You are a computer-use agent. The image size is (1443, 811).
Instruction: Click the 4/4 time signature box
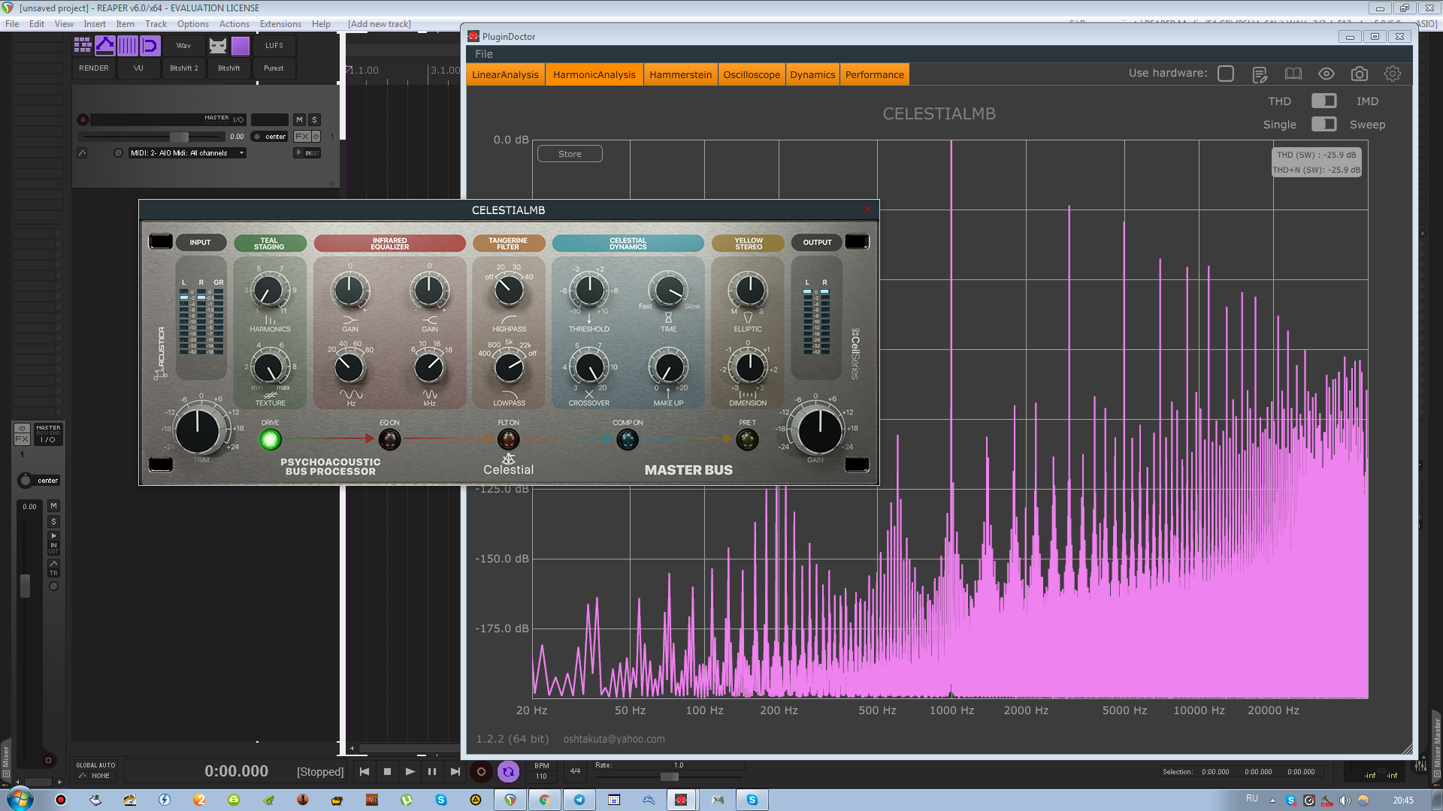[575, 771]
